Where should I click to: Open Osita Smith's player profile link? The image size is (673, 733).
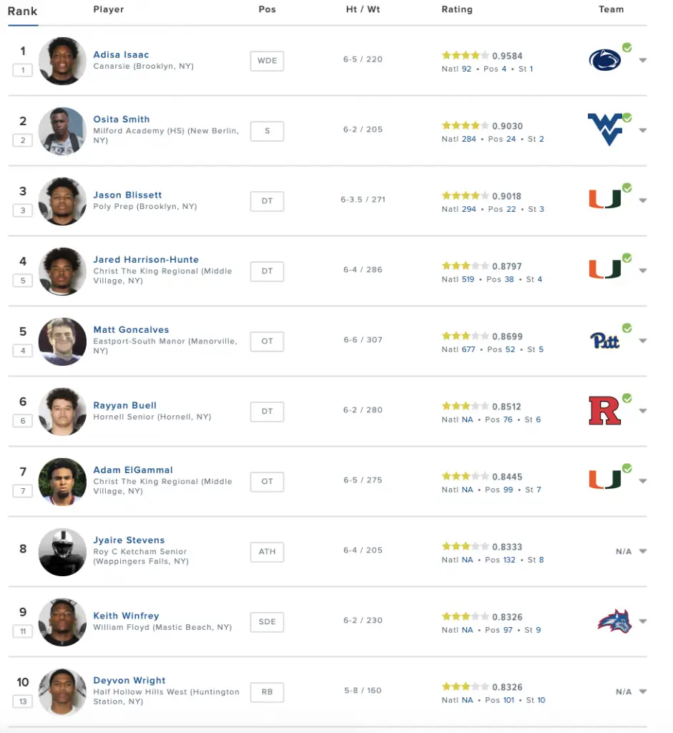pos(122,120)
